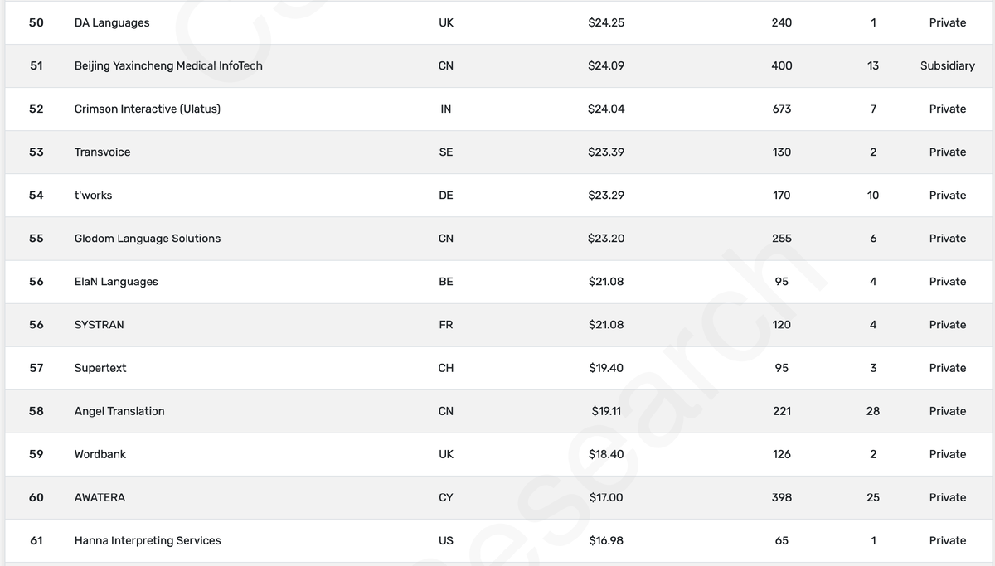Screen dimensions: 995x566
Task: Select Beijing Yaxincheng Medical InfoTech row
Action: coord(498,65)
